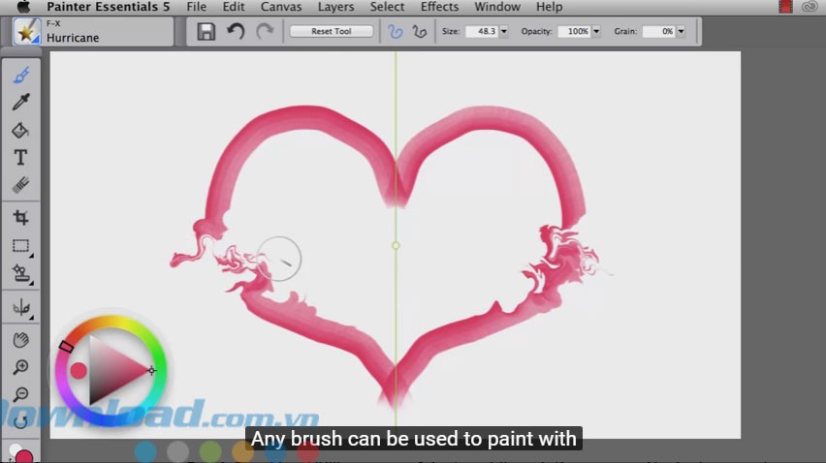Click the Save disk icon

[206, 31]
